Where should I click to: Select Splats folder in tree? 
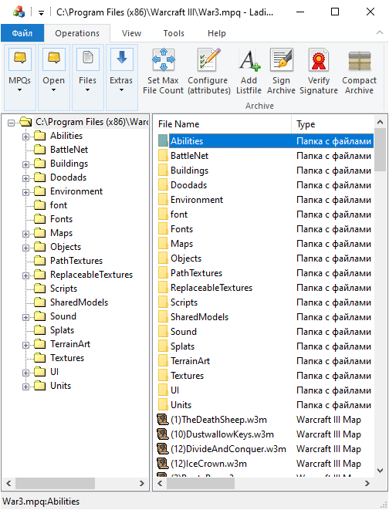pos(62,330)
